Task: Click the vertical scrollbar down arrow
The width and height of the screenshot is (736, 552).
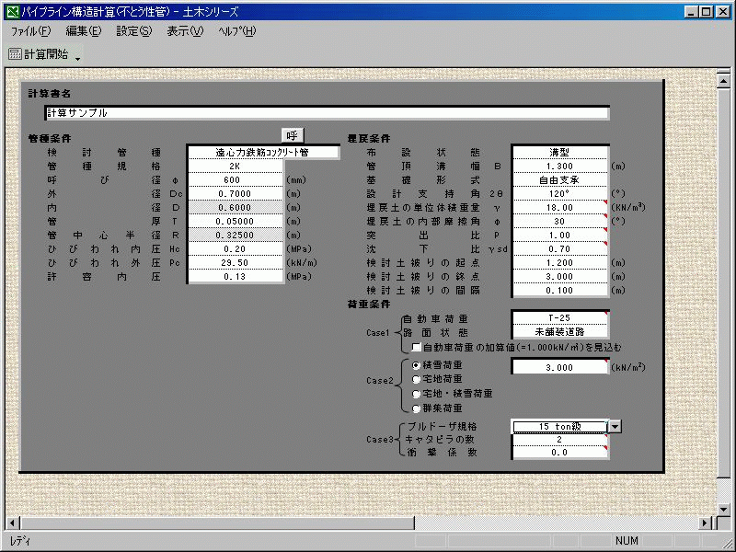Action: coord(728,507)
